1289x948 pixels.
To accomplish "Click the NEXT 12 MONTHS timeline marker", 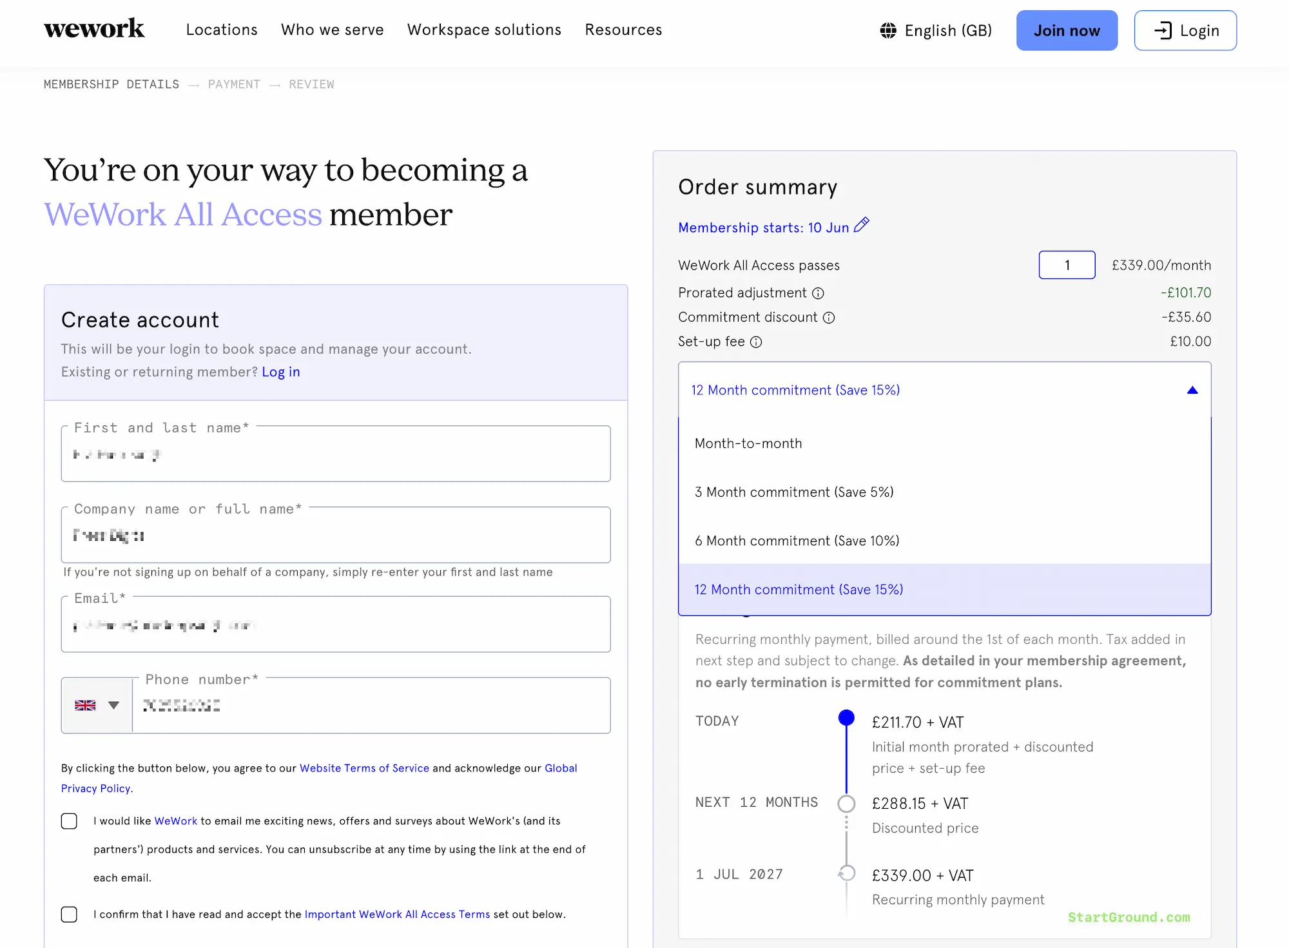I will 846,804.
